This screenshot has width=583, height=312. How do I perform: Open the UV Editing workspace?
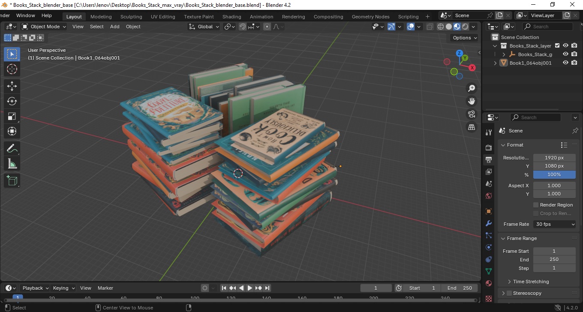click(163, 17)
